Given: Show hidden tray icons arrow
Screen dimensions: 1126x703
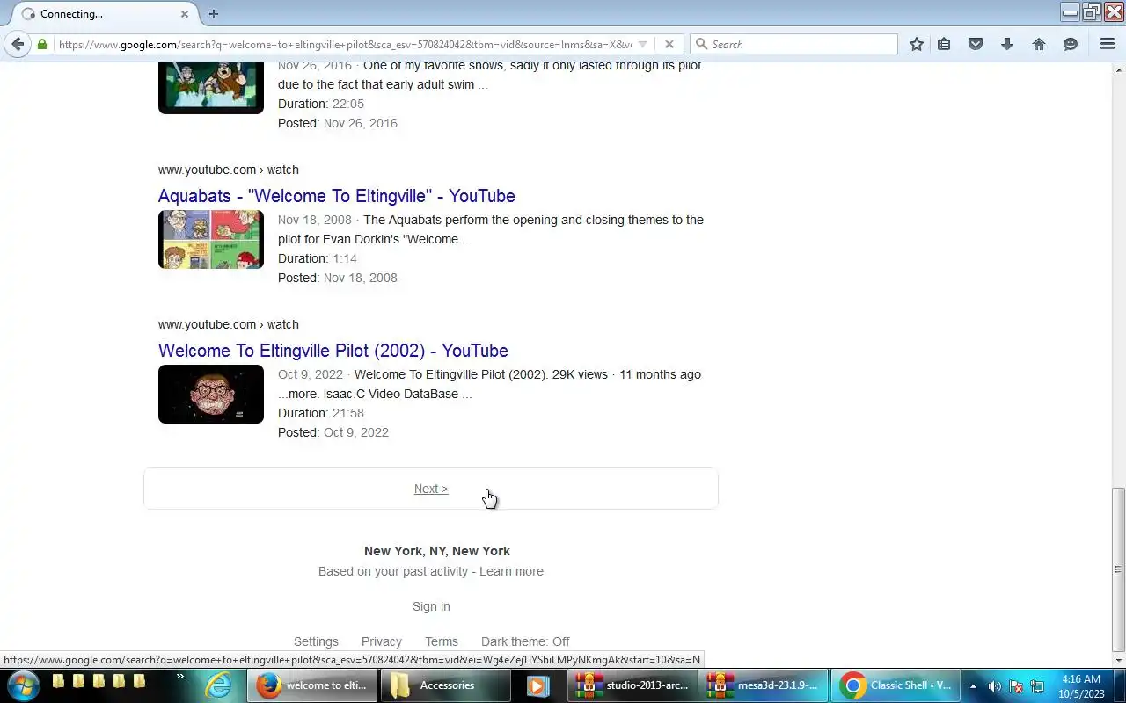Looking at the screenshot, I should [973, 686].
